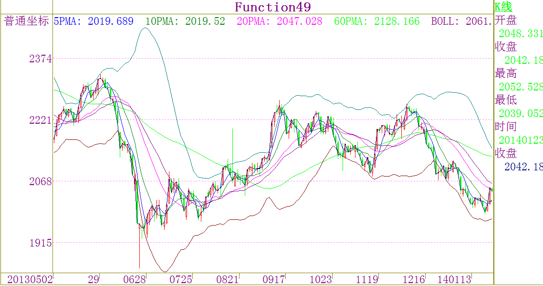Select the 20130502 start date label
543x286 pixels.
tap(27, 279)
